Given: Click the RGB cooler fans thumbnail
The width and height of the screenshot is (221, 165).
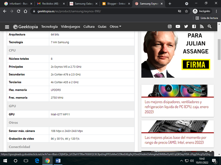Looking at the screenshot, I should pos(178,90).
